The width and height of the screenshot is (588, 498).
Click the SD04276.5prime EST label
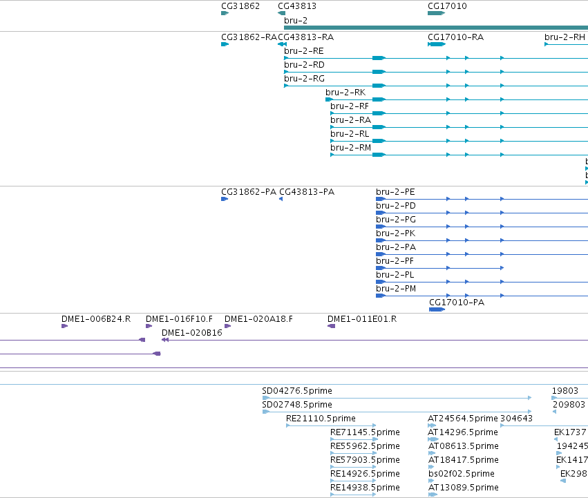pos(297,391)
